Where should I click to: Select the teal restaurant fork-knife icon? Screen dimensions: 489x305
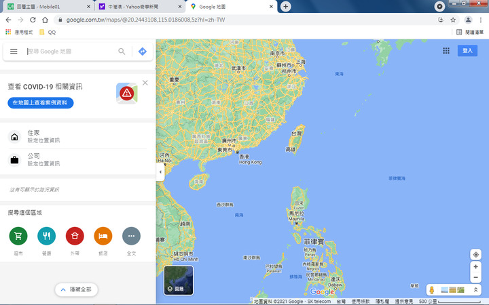tap(46, 236)
